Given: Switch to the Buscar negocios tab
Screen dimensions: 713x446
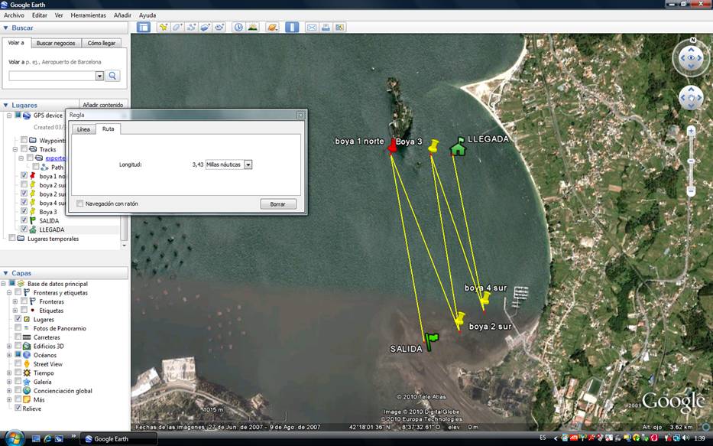Looking at the screenshot, I should (x=56, y=43).
